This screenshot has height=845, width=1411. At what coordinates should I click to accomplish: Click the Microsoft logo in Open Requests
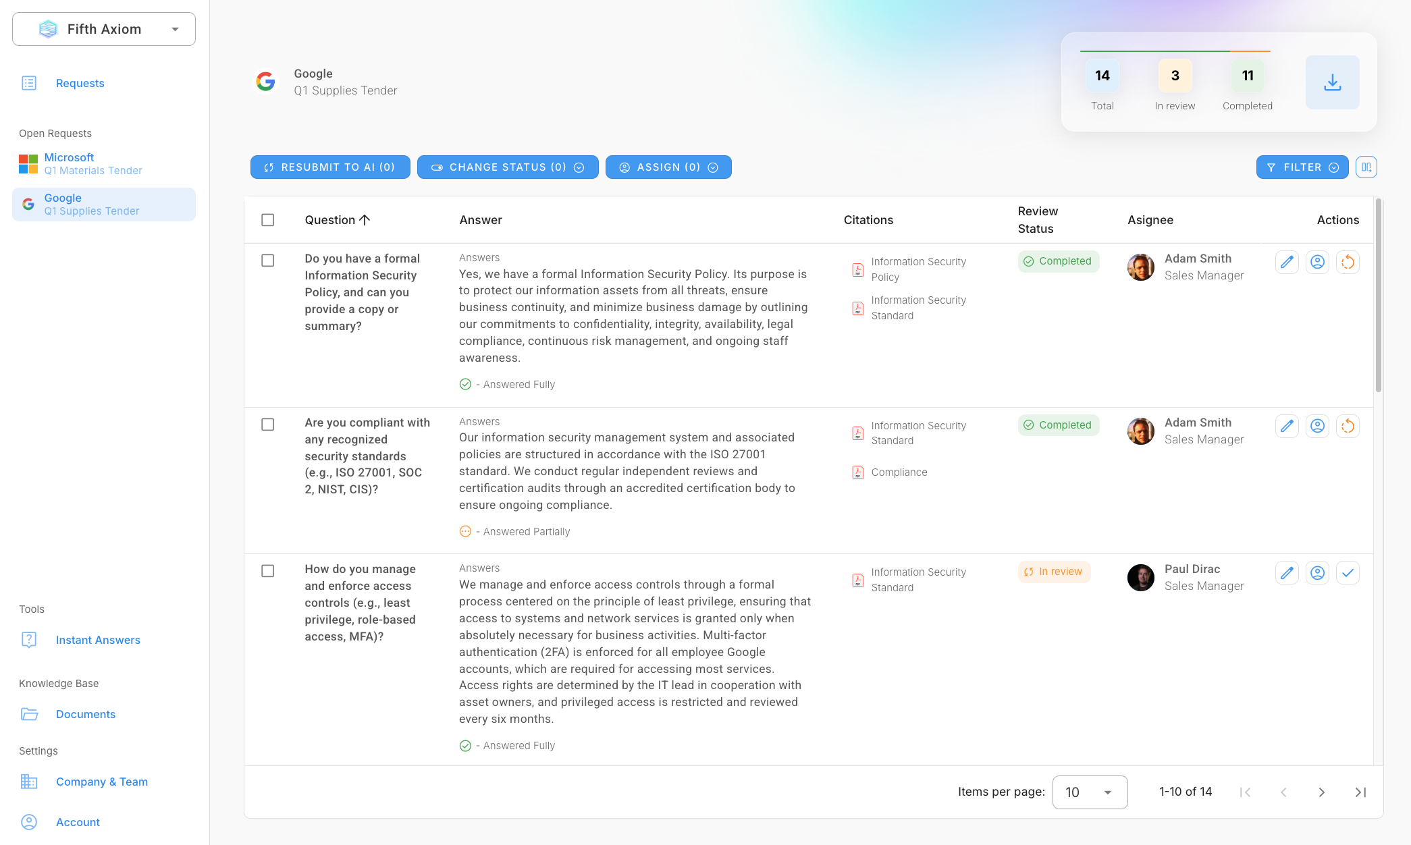point(28,164)
